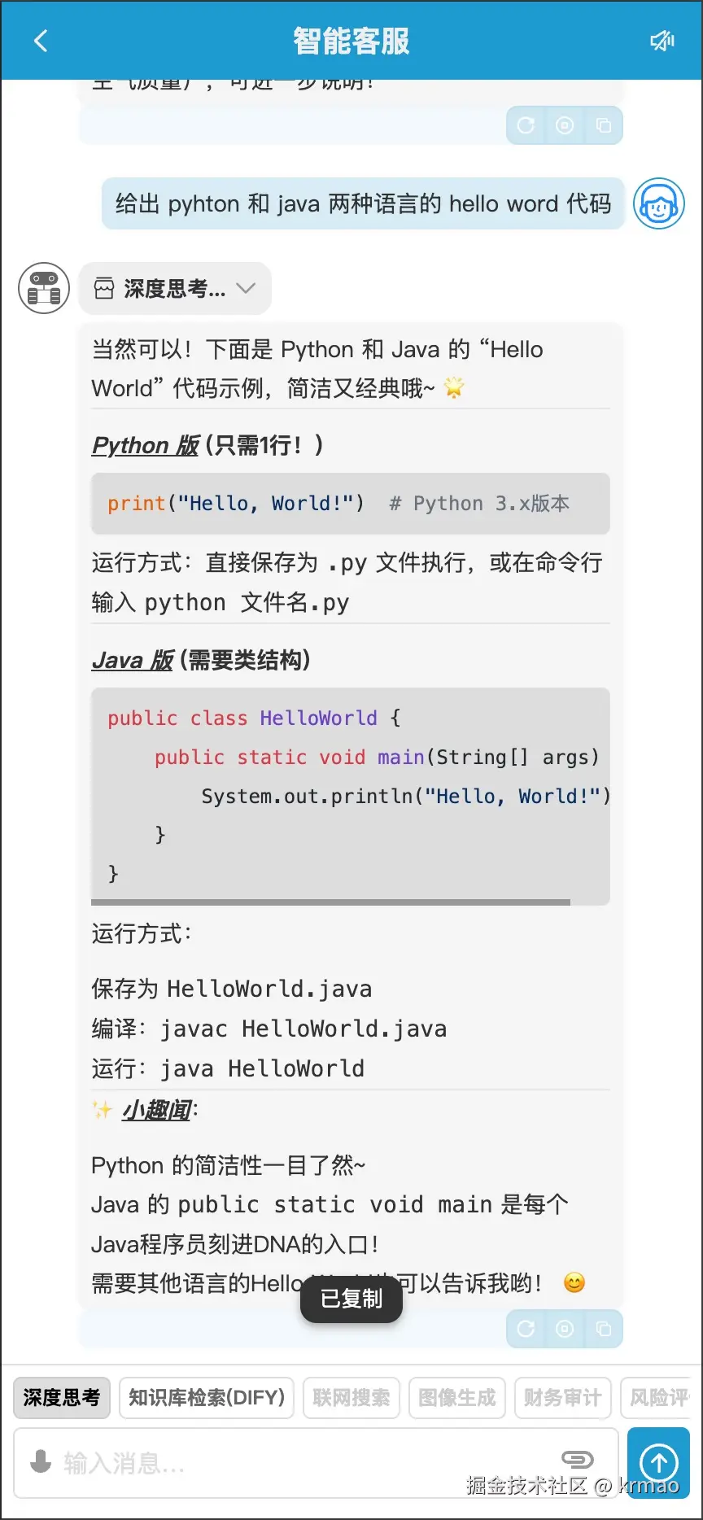Tap the back arrow to leave chat
The image size is (703, 1520).
click(41, 41)
